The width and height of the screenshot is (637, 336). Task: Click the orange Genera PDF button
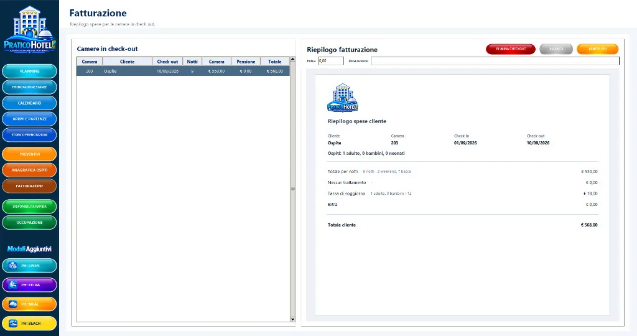pos(598,49)
